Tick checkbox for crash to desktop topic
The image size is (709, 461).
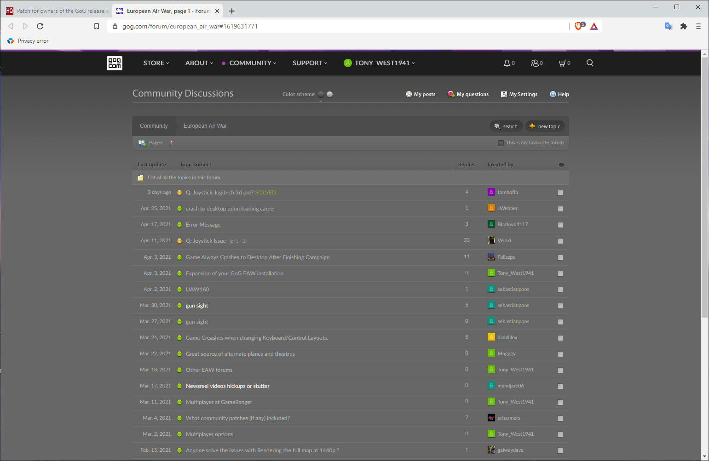point(560,209)
